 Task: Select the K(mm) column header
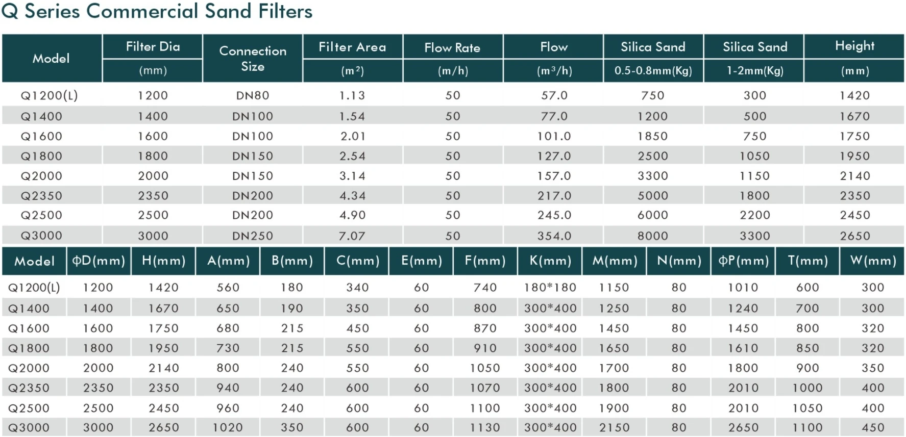coord(550,261)
